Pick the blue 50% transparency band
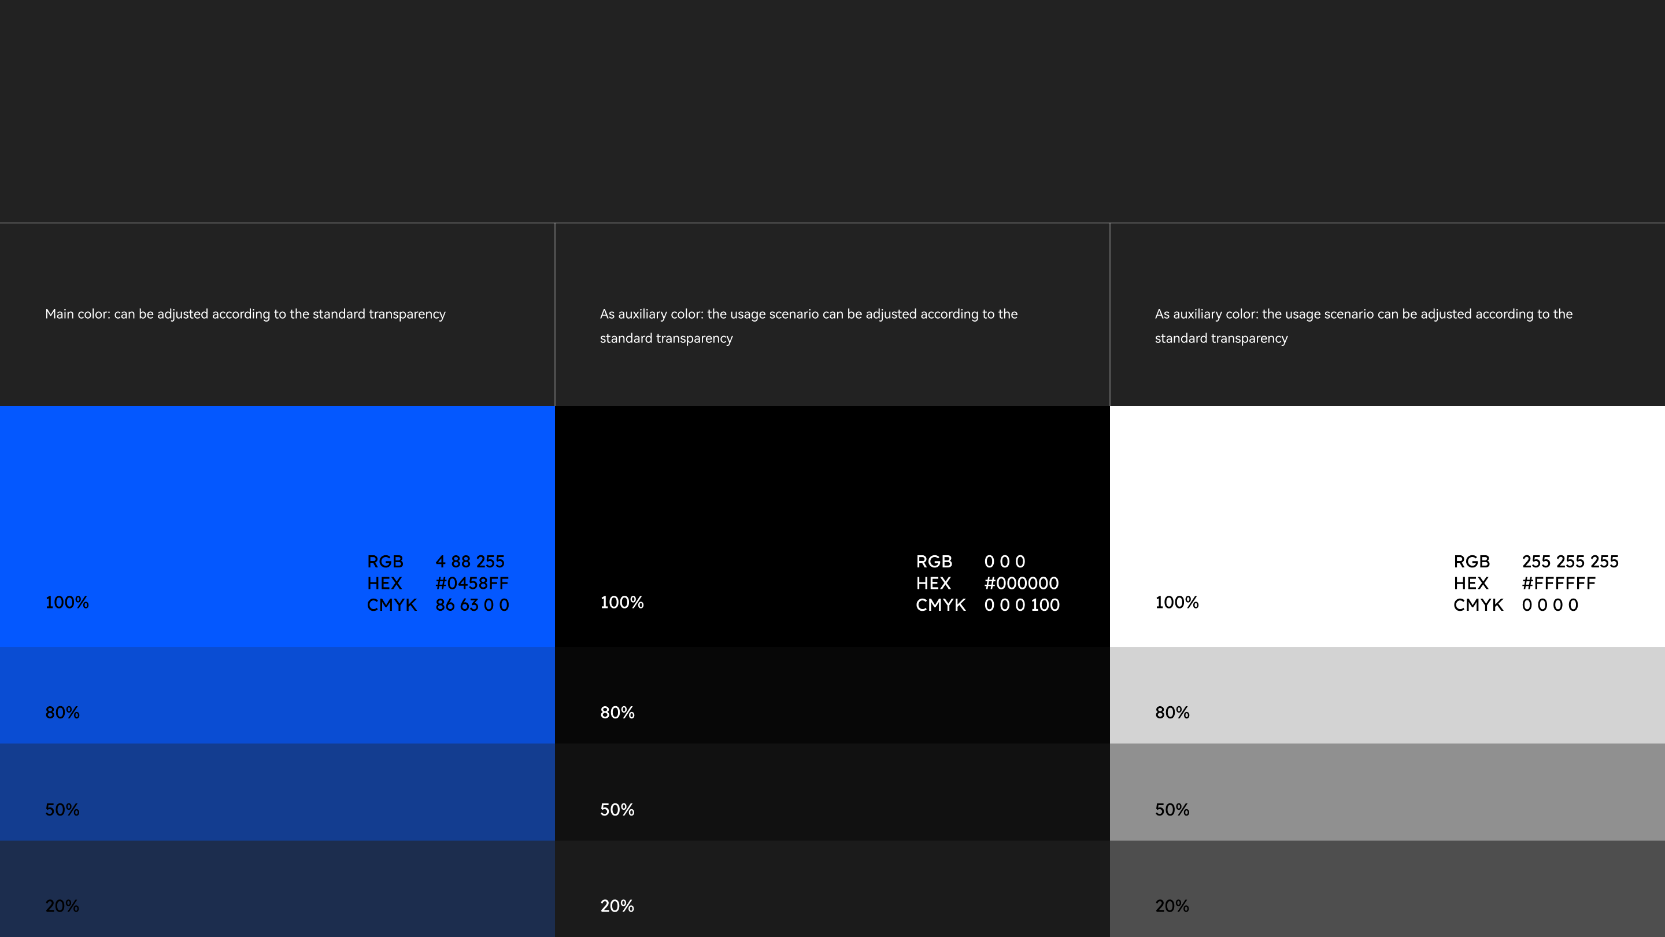 [x=277, y=792]
